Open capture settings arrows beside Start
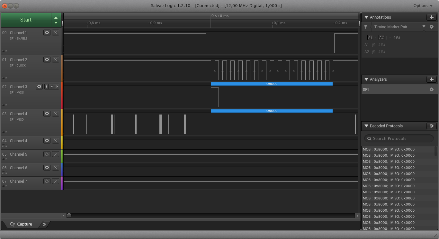Screen dimensions: 439x239 [x=56, y=20]
